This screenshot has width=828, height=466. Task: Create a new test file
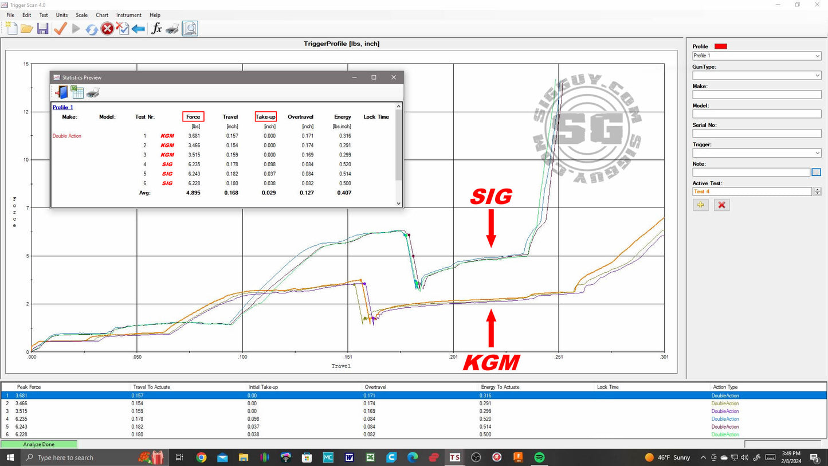click(11, 28)
